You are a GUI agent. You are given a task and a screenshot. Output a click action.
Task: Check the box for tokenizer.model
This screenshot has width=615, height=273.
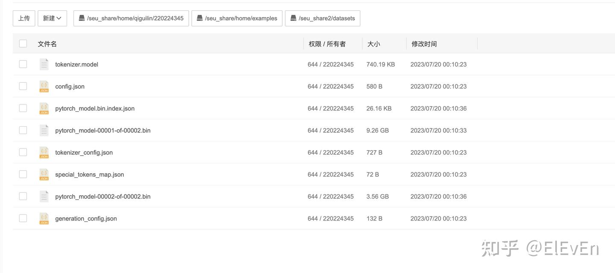click(x=23, y=64)
